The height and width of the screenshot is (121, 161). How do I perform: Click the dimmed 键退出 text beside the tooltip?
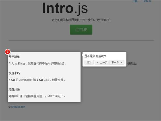coord(132,64)
